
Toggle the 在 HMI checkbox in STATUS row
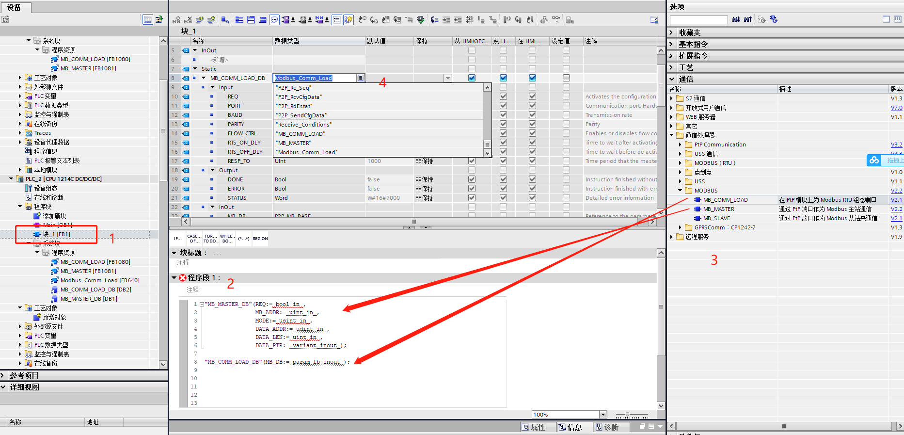point(532,198)
